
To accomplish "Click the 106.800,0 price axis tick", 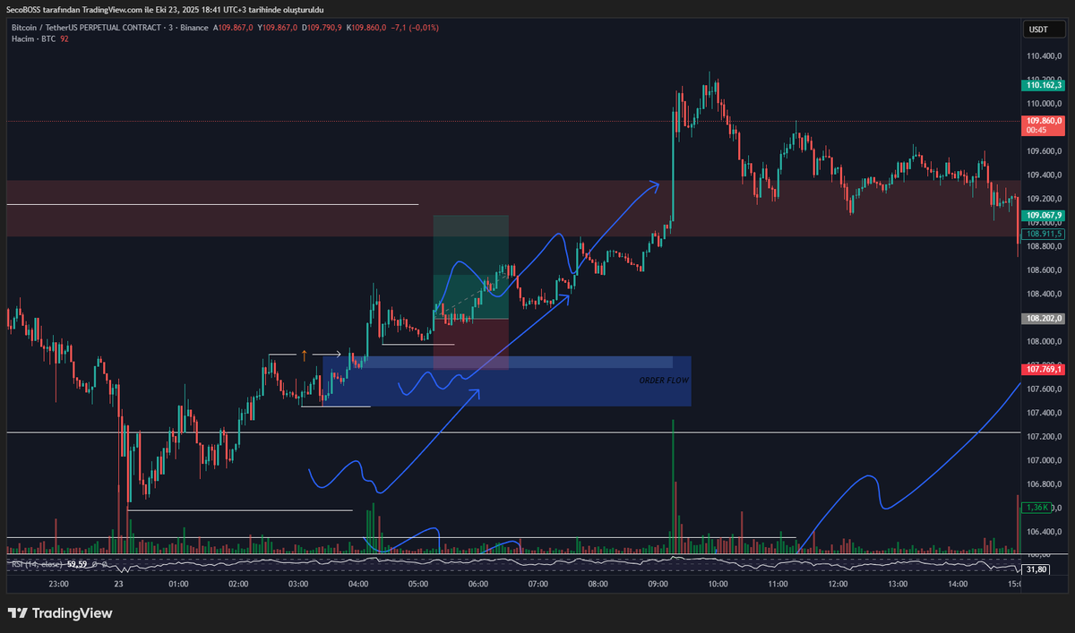I will (x=1045, y=484).
